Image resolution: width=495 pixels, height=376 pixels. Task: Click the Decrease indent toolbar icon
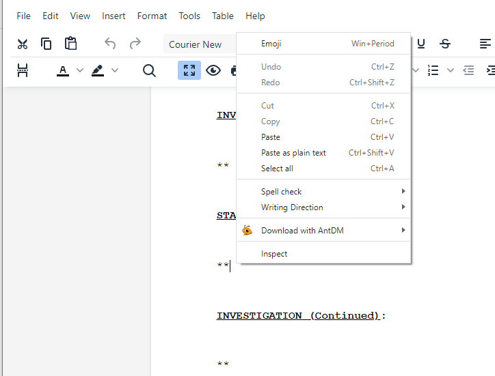(x=468, y=70)
